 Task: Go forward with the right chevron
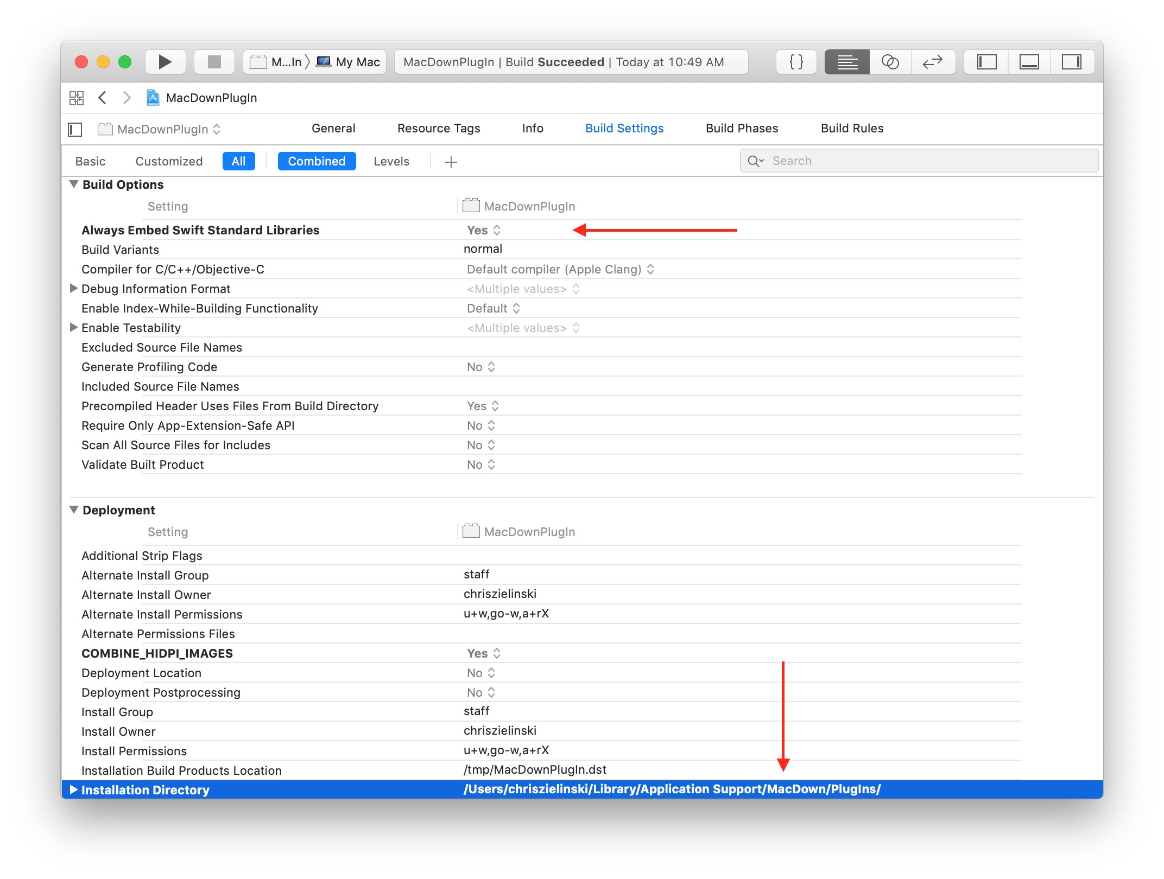point(126,98)
